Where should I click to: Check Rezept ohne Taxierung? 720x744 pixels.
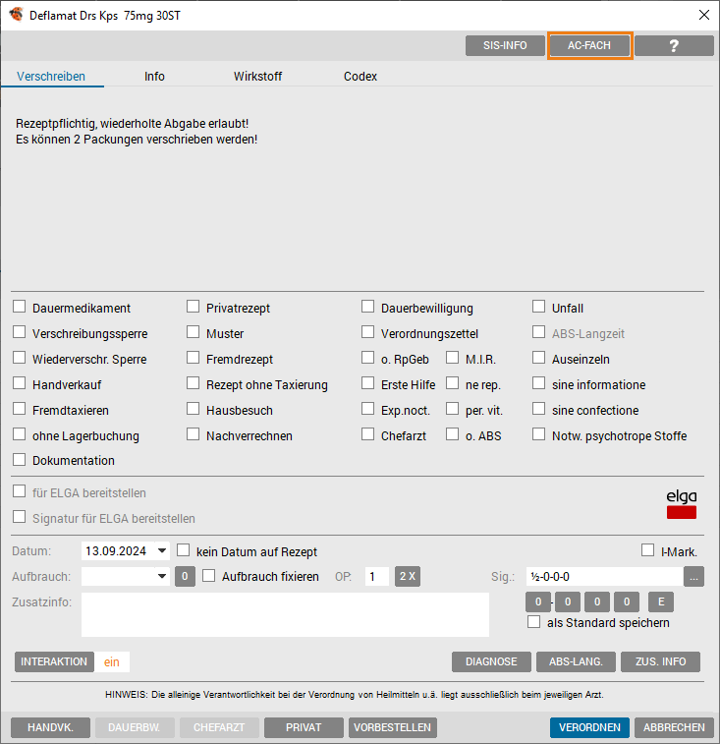(x=193, y=383)
